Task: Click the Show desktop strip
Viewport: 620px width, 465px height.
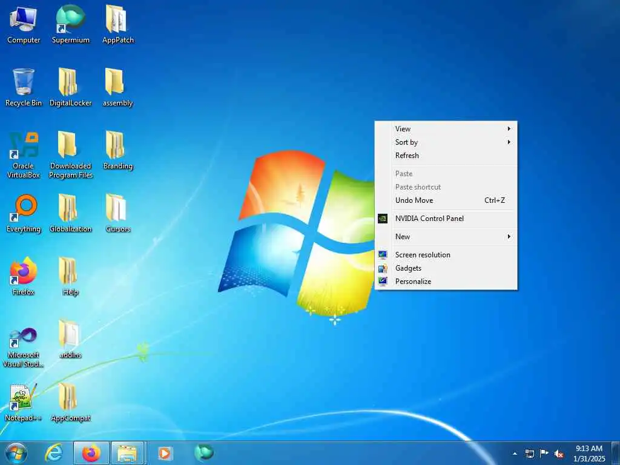Action: point(616,453)
